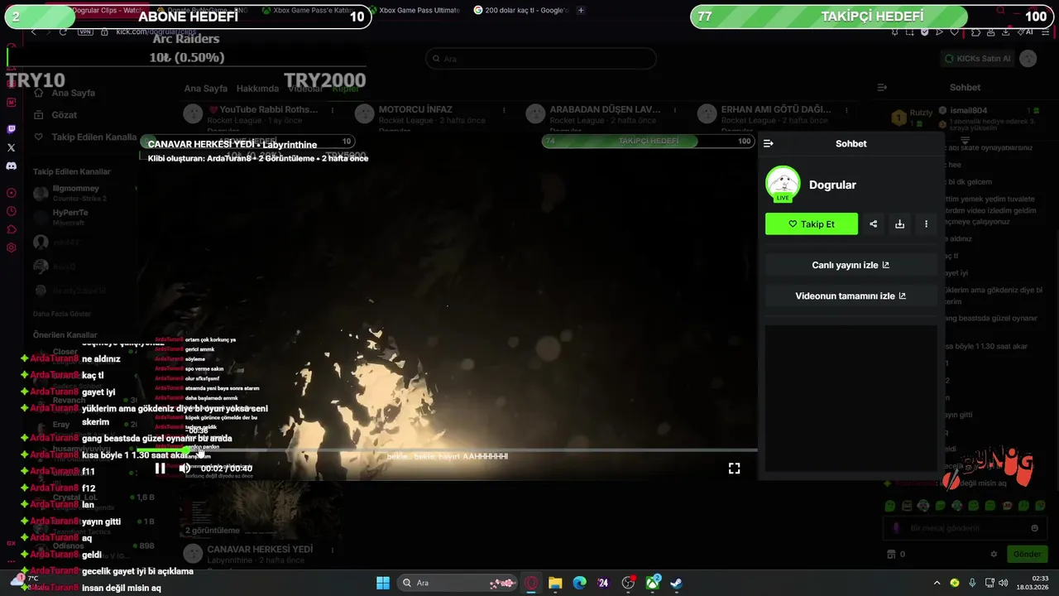Seek along the clip progress bar
This screenshot has height=596, width=1059.
tap(447, 450)
